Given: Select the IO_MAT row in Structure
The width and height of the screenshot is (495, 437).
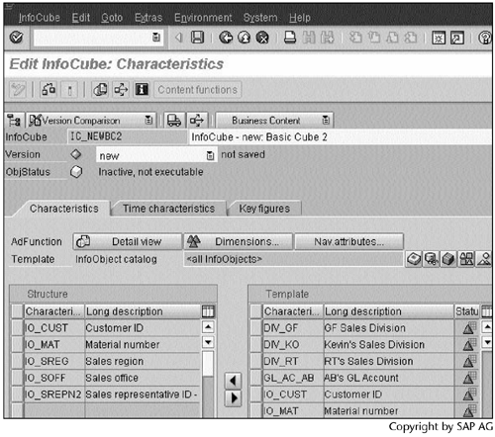Looking at the screenshot, I should [18, 344].
